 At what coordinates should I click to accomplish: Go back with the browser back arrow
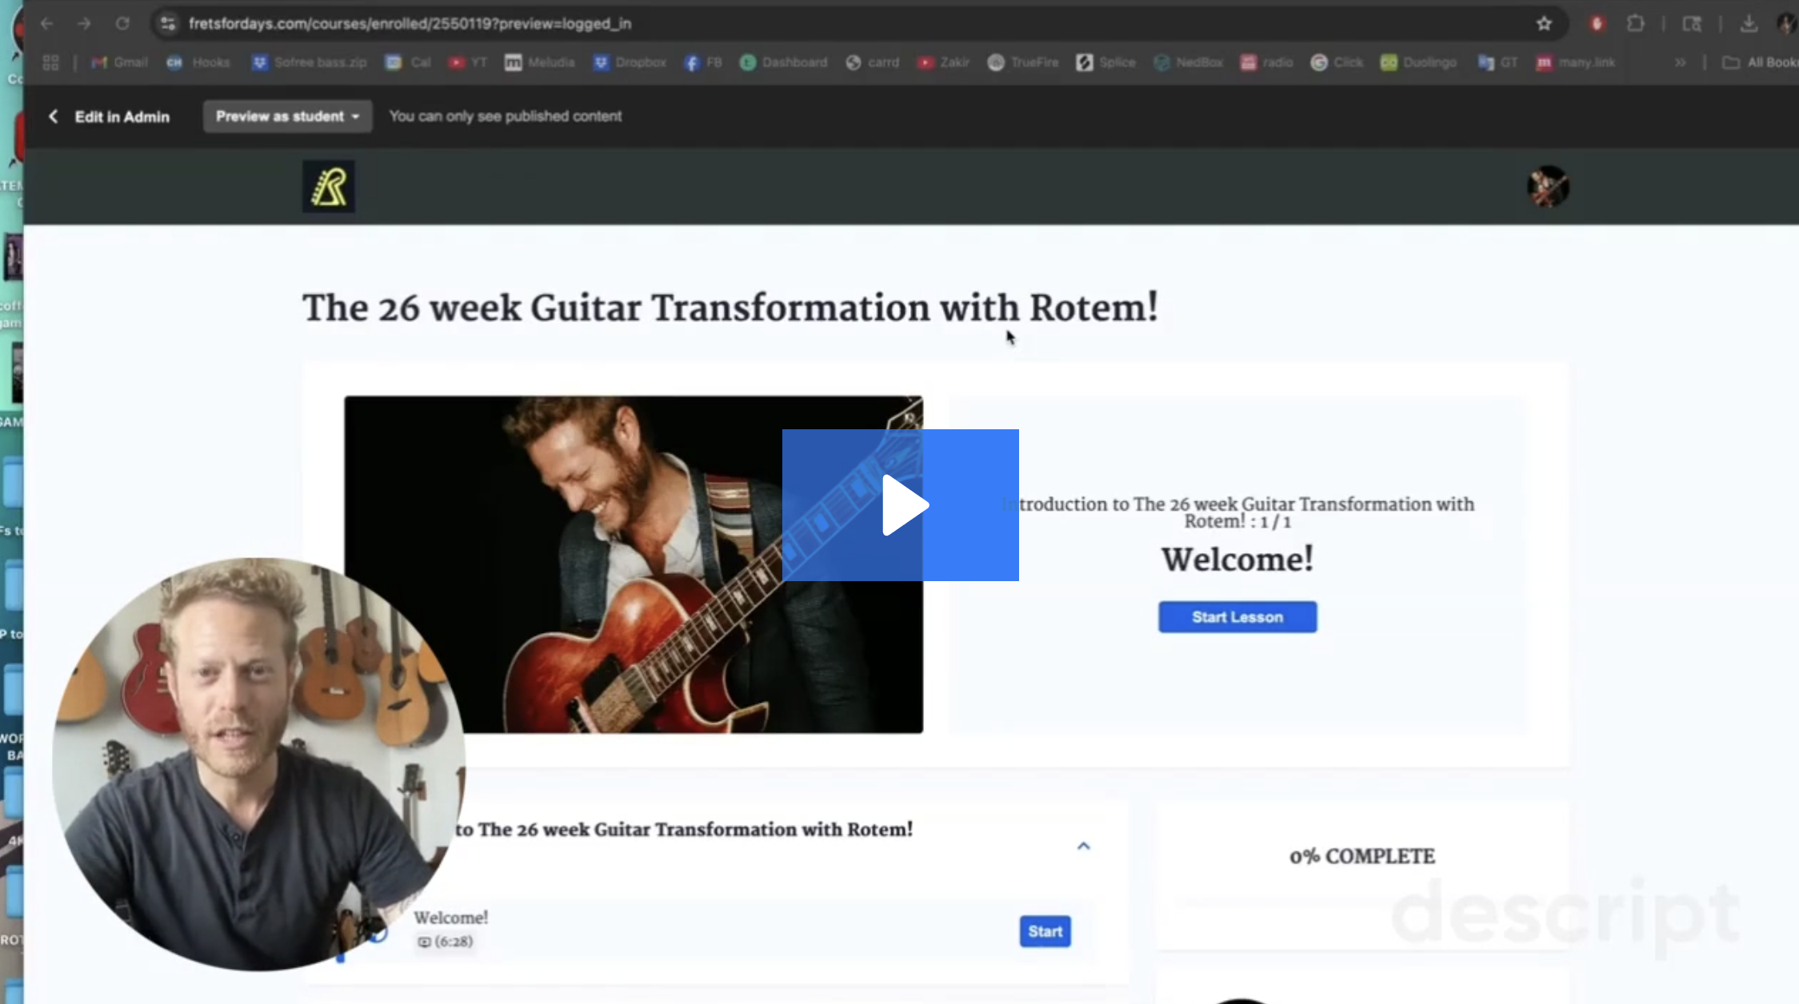pyautogui.click(x=47, y=24)
